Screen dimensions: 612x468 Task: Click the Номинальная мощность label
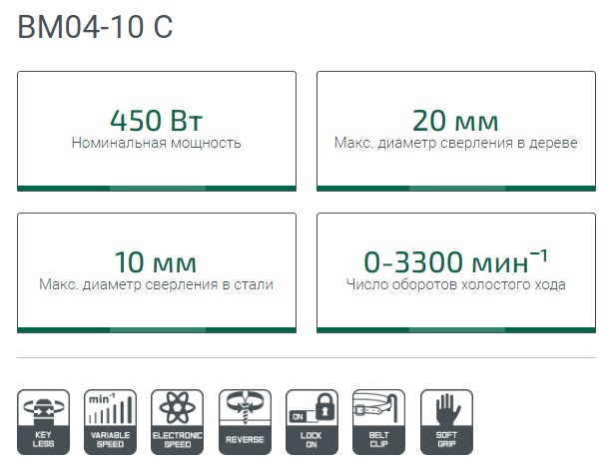pyautogui.click(x=157, y=144)
